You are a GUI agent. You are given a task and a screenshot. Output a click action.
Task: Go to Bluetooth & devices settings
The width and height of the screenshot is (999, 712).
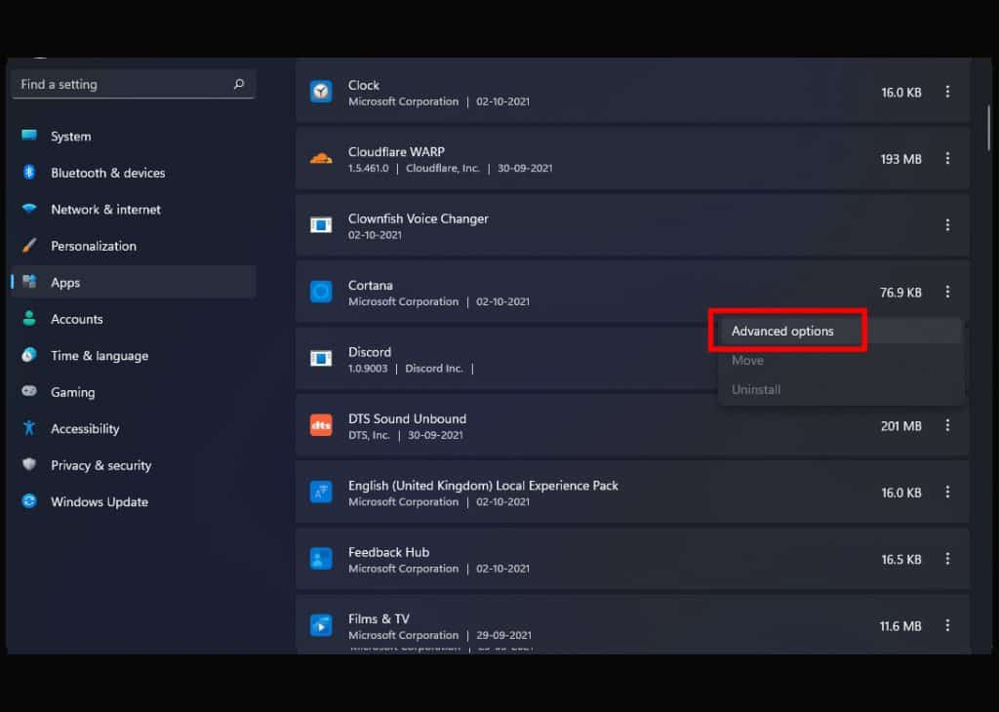134,173
